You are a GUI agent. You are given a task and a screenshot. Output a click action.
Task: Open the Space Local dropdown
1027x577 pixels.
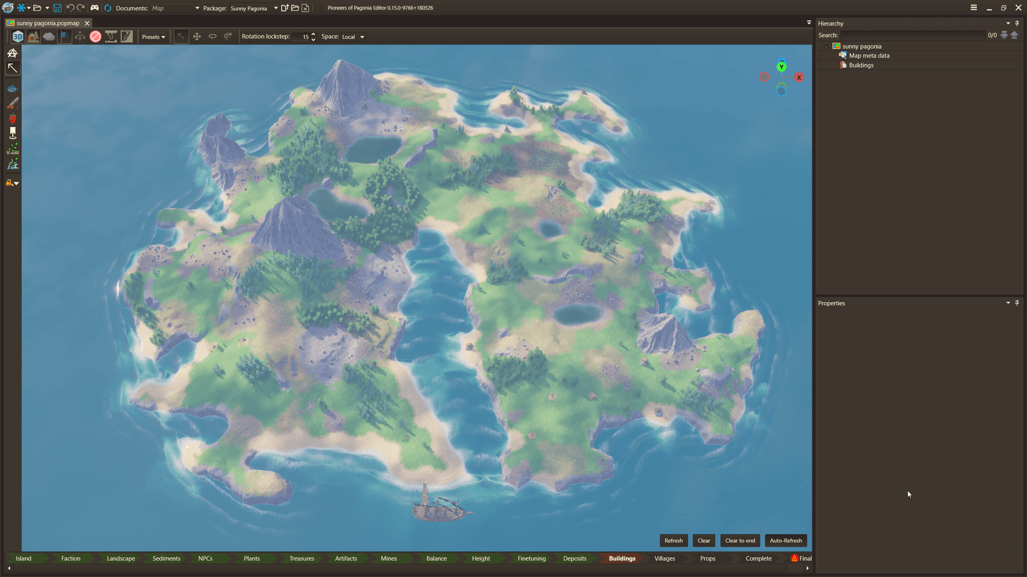[x=353, y=37]
